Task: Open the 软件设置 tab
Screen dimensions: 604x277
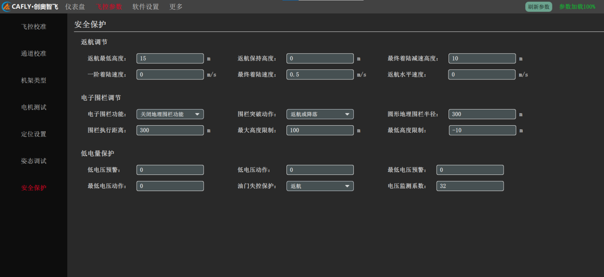Action: coord(146,7)
